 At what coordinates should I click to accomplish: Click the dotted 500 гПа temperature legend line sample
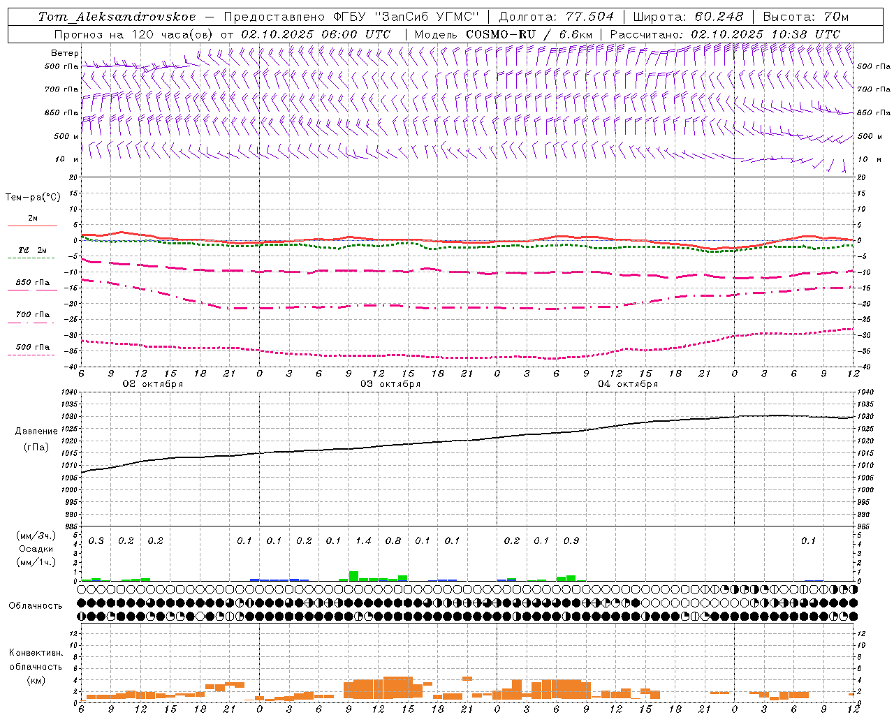[32, 355]
